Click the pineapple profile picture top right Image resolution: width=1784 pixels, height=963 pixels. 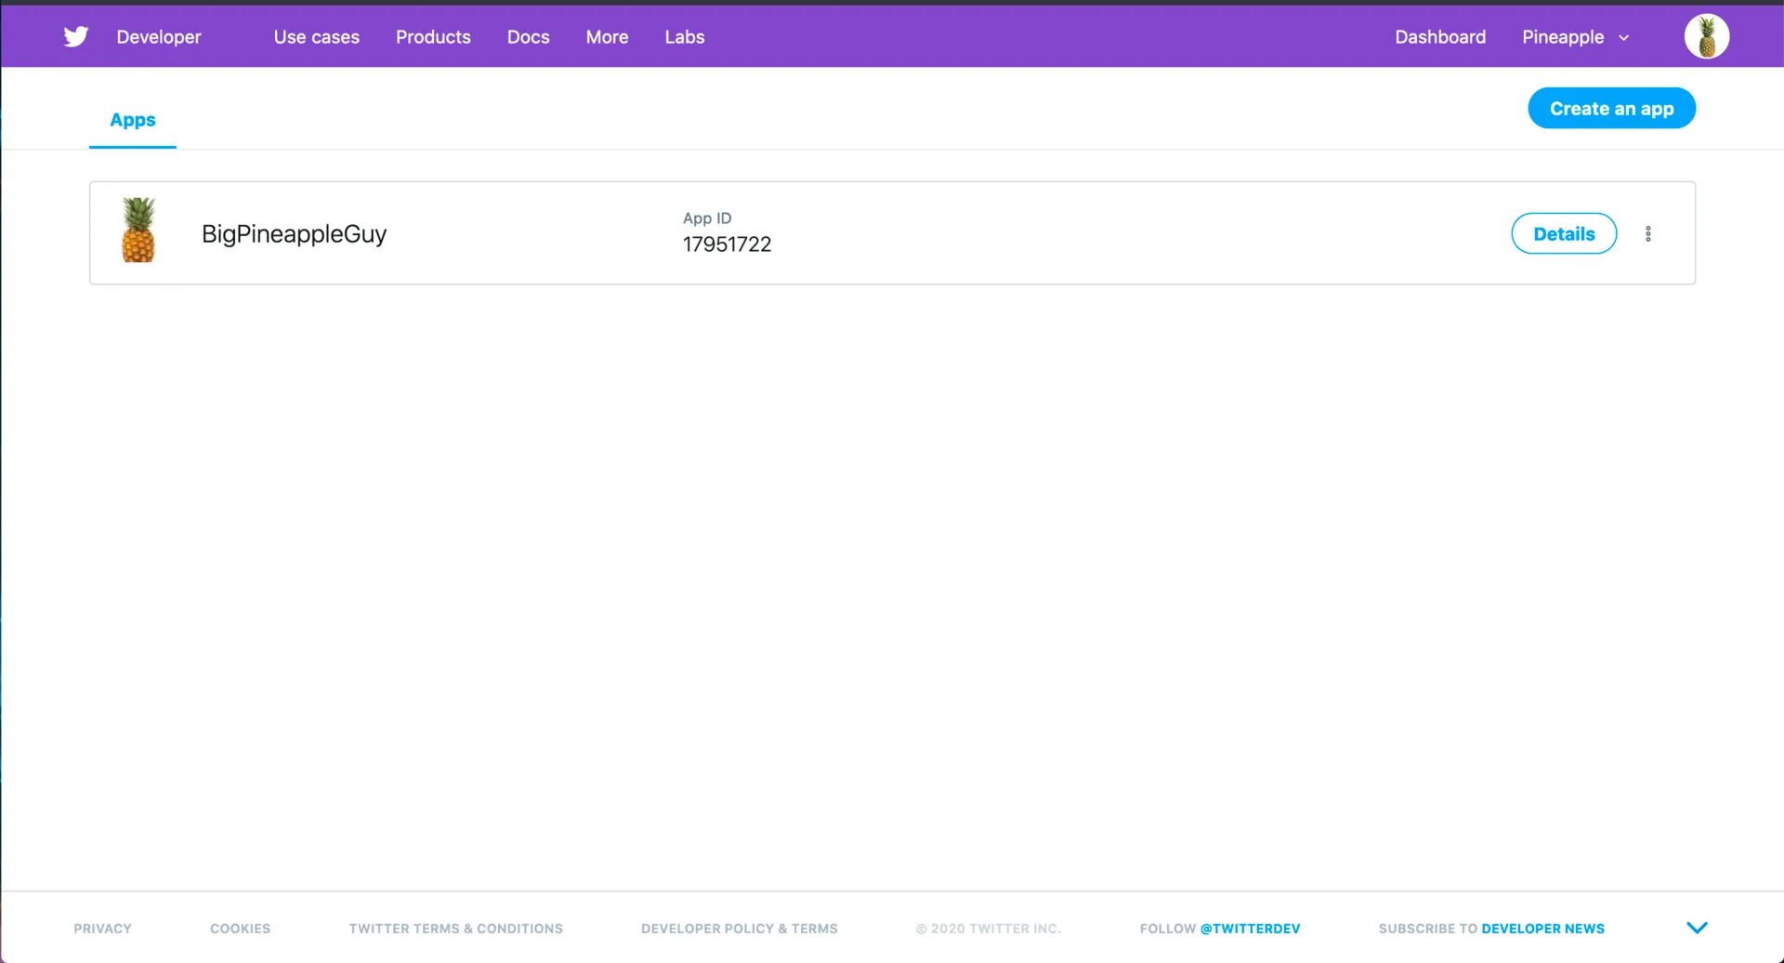1706,36
